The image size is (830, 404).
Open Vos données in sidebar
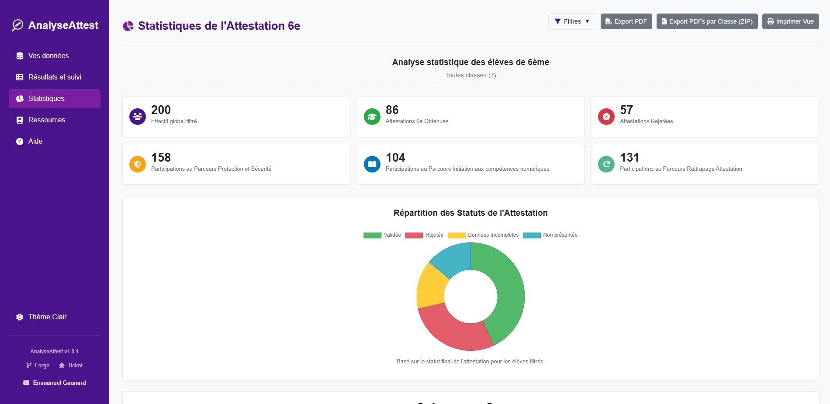pos(48,56)
